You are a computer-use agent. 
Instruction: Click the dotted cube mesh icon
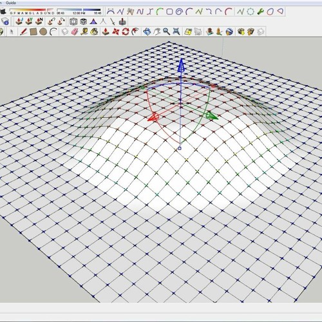(83, 21)
